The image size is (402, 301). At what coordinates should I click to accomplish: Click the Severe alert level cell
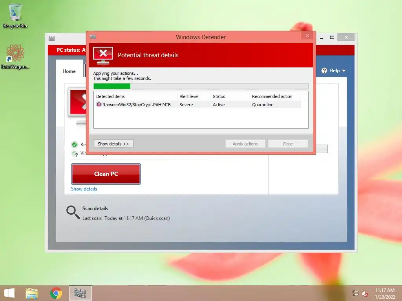(186, 105)
